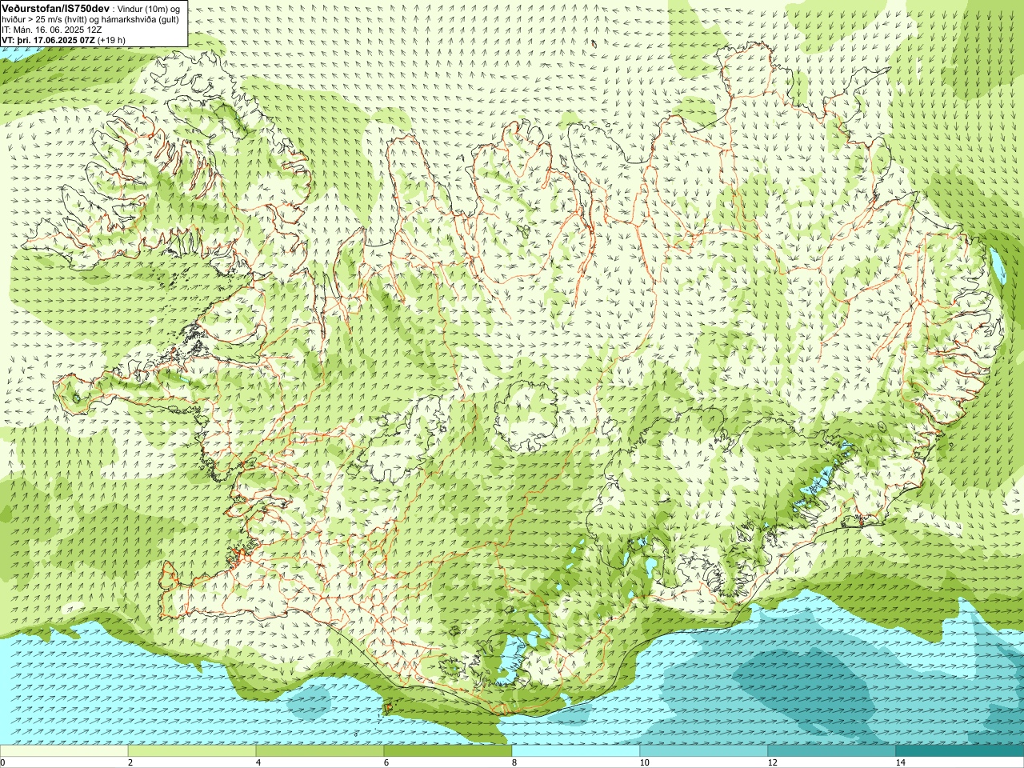The image size is (1024, 768).
Task: Pick the cyan 10–12 m/s colorbar segment
Action: coord(704,751)
